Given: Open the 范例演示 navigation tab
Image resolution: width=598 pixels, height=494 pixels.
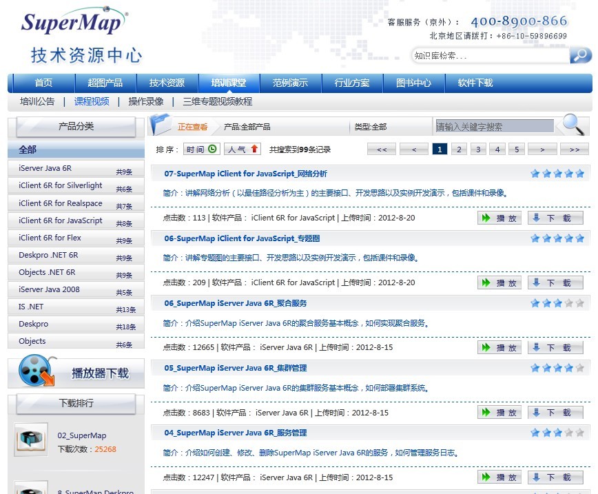Looking at the screenshot, I should click(x=290, y=83).
